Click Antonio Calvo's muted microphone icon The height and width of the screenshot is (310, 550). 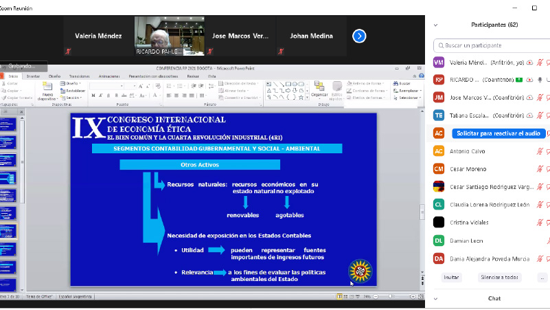540,151
